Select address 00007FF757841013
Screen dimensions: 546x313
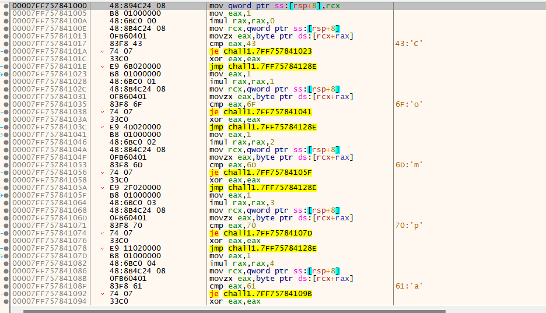(x=50, y=36)
